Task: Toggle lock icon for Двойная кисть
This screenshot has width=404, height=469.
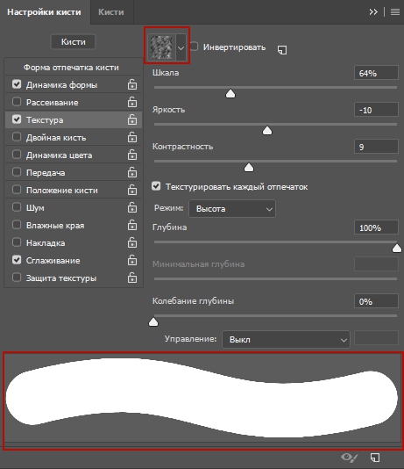Action: [x=132, y=138]
